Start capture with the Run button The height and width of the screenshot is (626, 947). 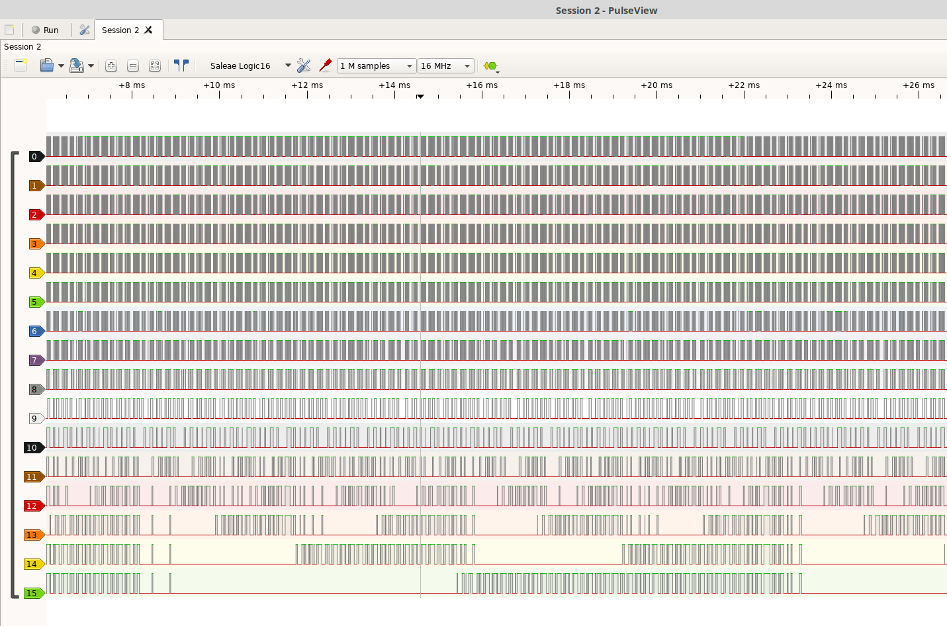click(x=45, y=30)
